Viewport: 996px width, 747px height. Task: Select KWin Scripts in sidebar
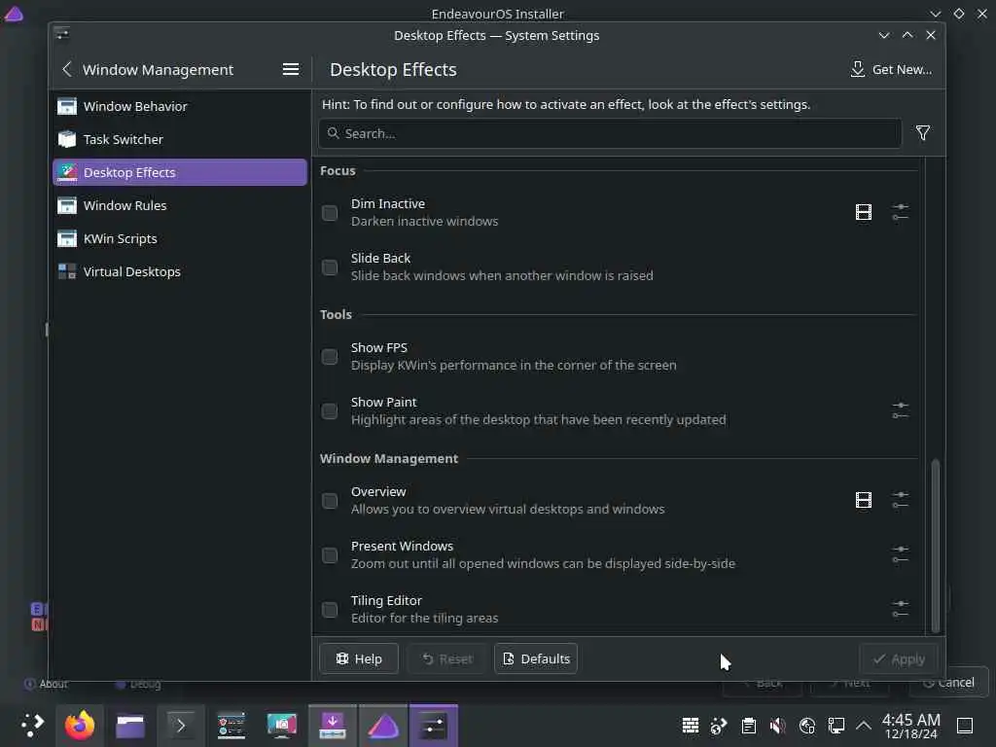tap(180, 238)
